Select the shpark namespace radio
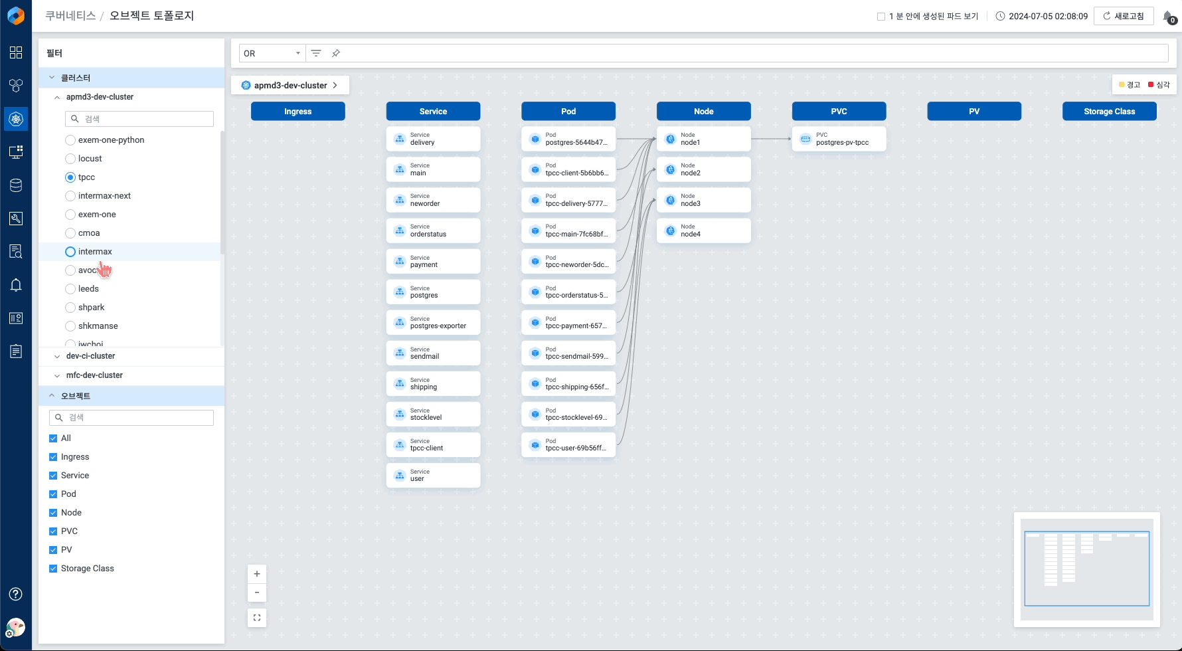 pyautogui.click(x=70, y=308)
